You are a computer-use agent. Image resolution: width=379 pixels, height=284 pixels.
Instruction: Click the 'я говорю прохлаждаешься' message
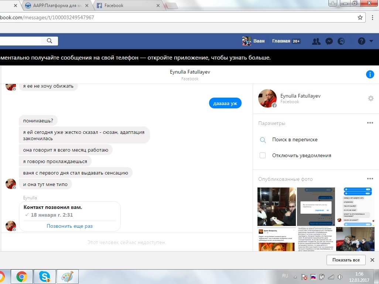[x=55, y=161]
